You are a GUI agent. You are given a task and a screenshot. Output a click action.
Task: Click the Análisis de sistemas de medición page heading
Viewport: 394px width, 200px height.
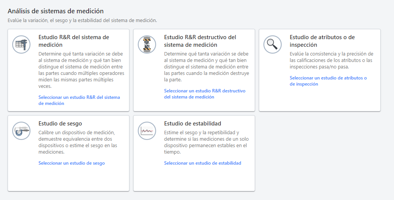point(56,11)
